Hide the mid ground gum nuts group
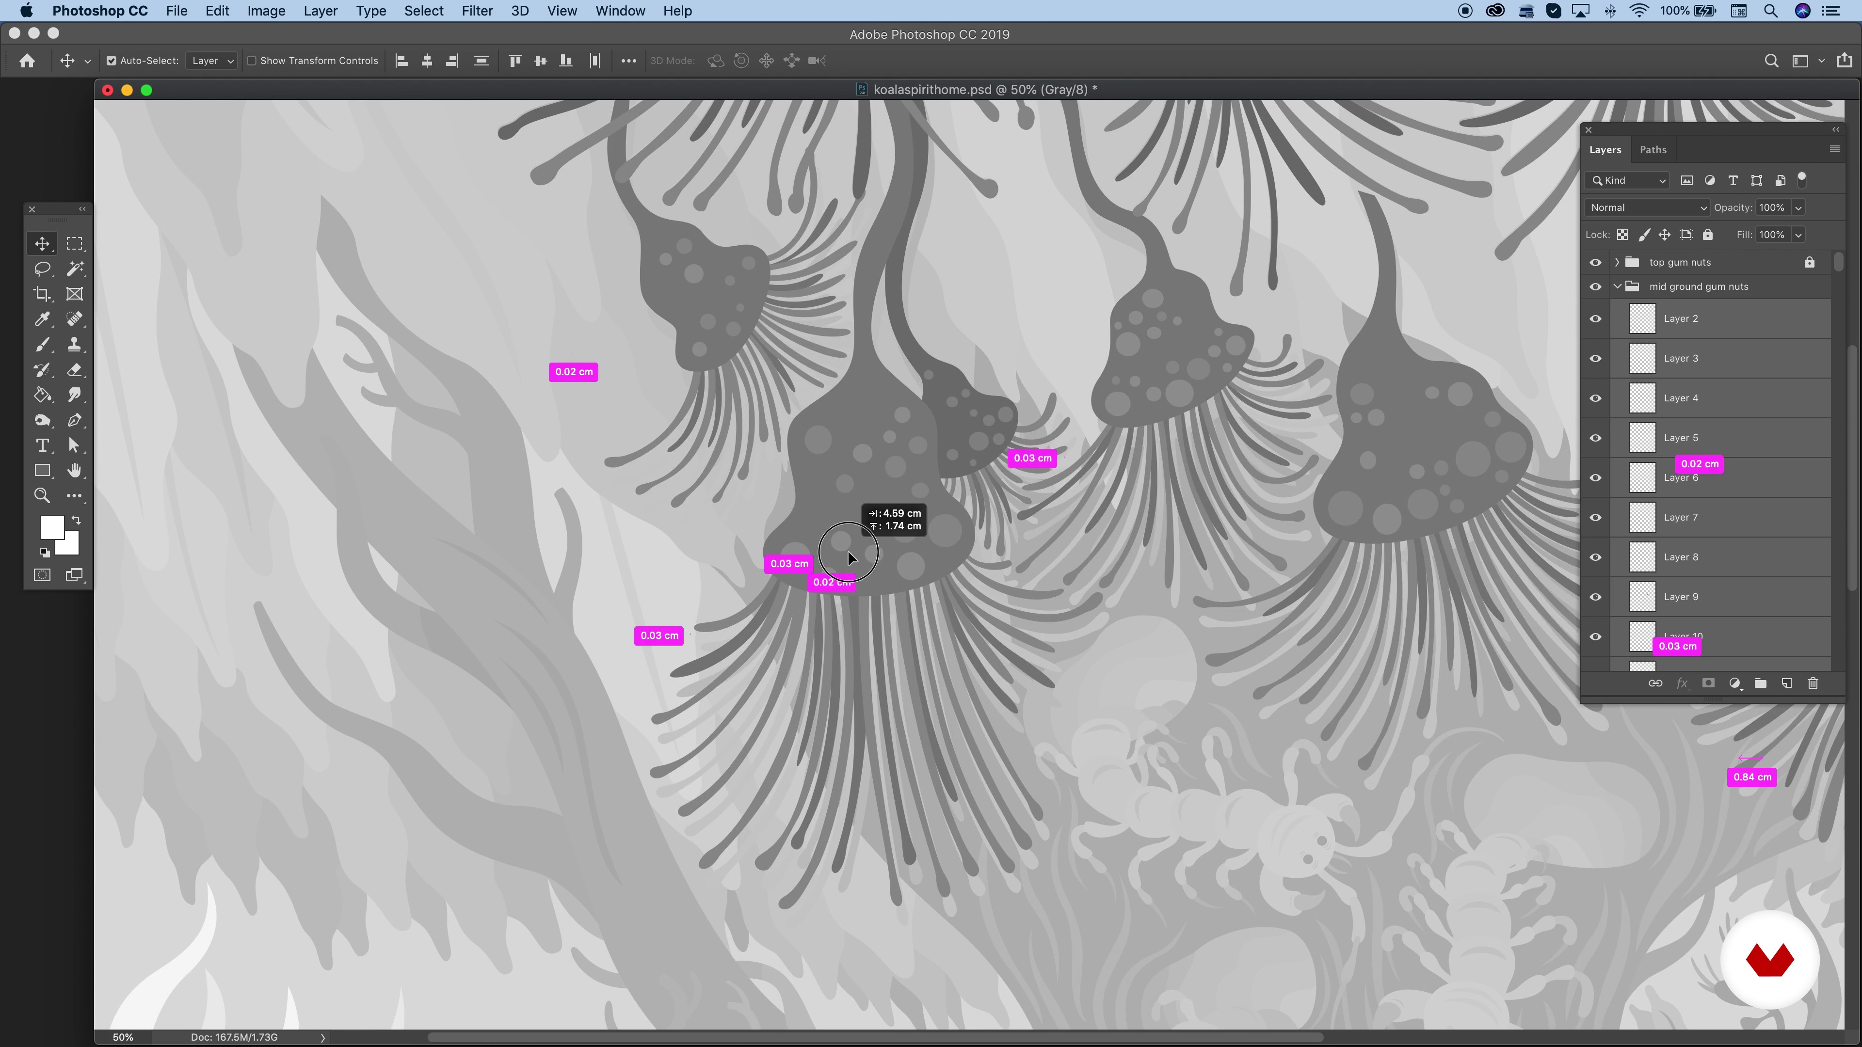Screen dimensions: 1862x1047 coord(1595,287)
